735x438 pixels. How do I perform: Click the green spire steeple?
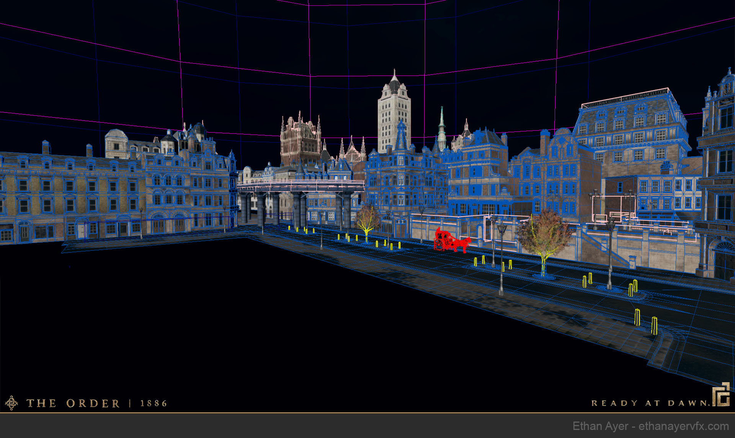point(441,128)
